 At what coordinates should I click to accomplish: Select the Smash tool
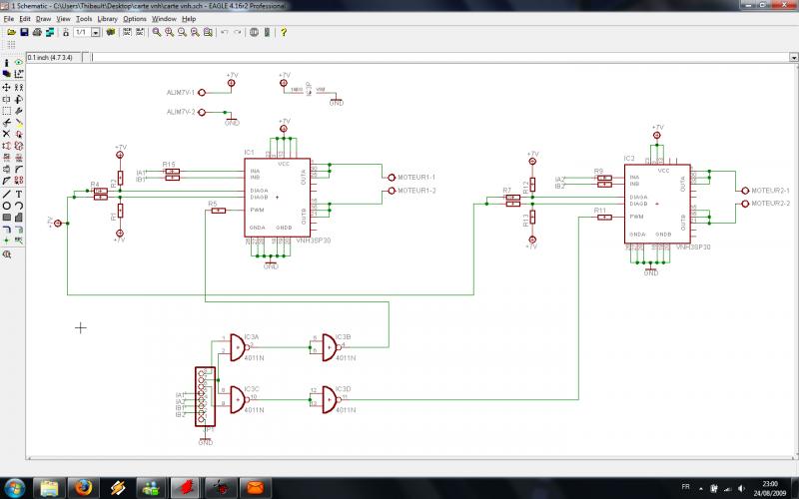click(7, 169)
